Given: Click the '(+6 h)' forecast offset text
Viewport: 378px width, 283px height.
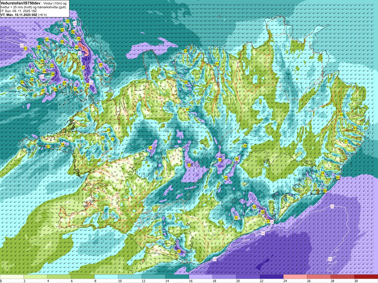Looking at the screenshot, I should coord(42,15).
